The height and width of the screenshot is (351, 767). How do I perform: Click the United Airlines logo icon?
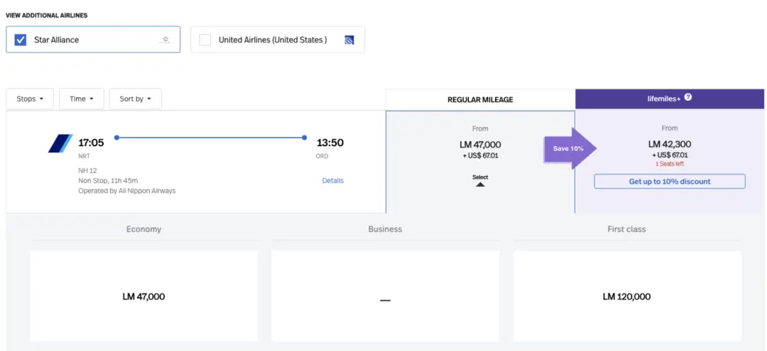click(349, 40)
